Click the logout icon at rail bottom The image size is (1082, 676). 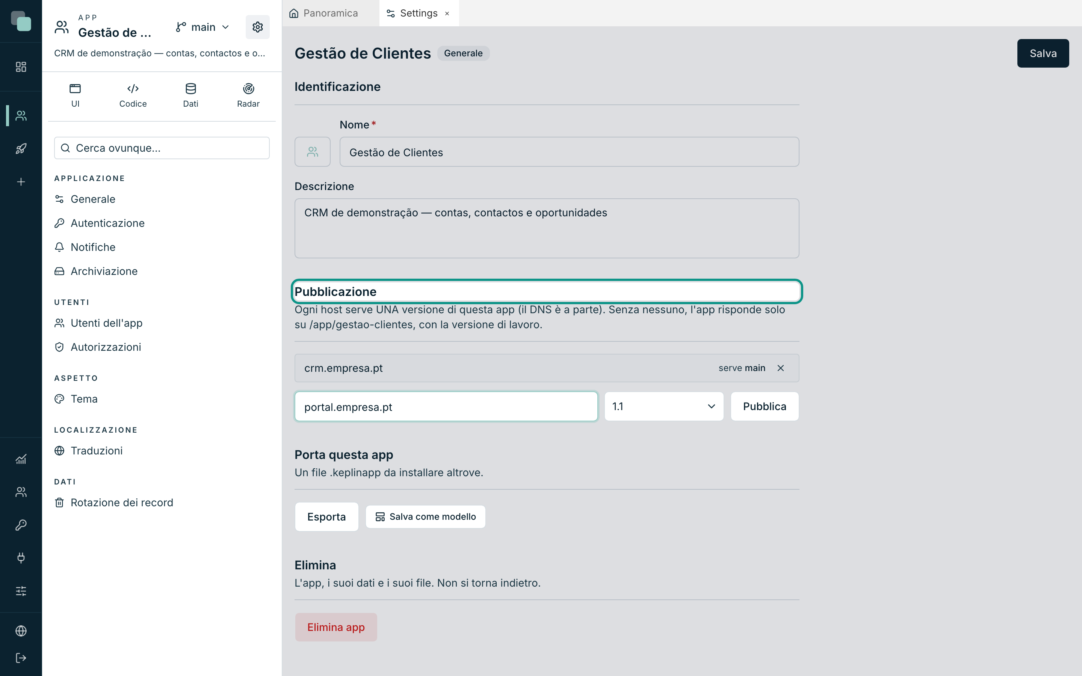21,658
